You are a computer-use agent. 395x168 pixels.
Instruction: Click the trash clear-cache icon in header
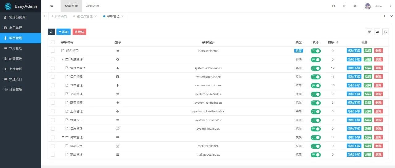pyautogui.click(x=344, y=6)
